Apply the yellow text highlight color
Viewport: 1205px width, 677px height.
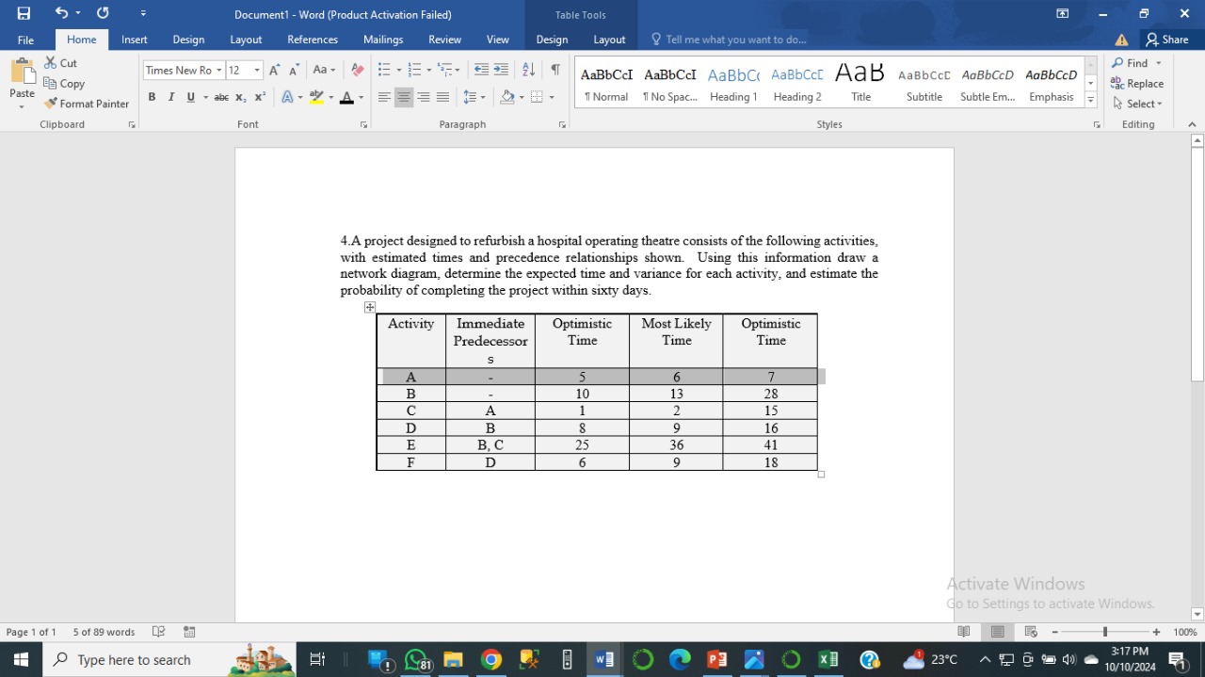click(316, 97)
